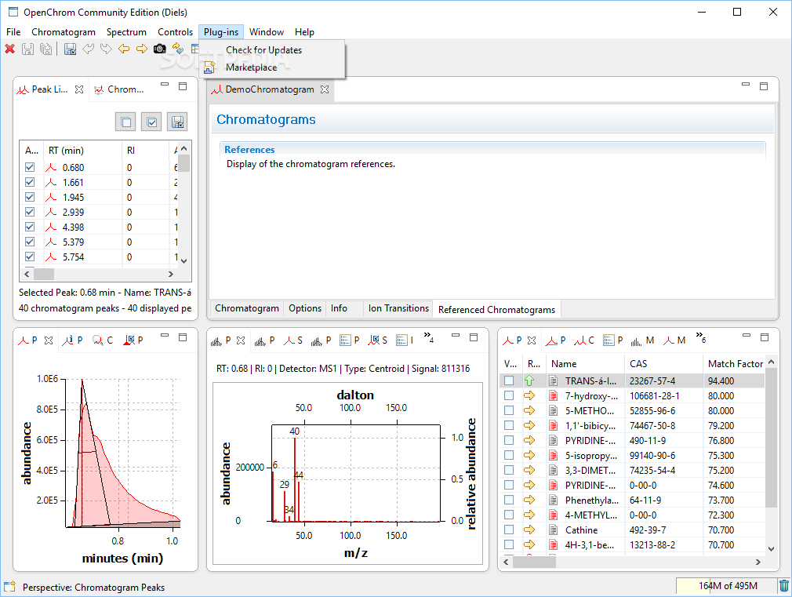Click yellow arrow rating in Cathine row
The image size is (792, 597).
(x=529, y=530)
